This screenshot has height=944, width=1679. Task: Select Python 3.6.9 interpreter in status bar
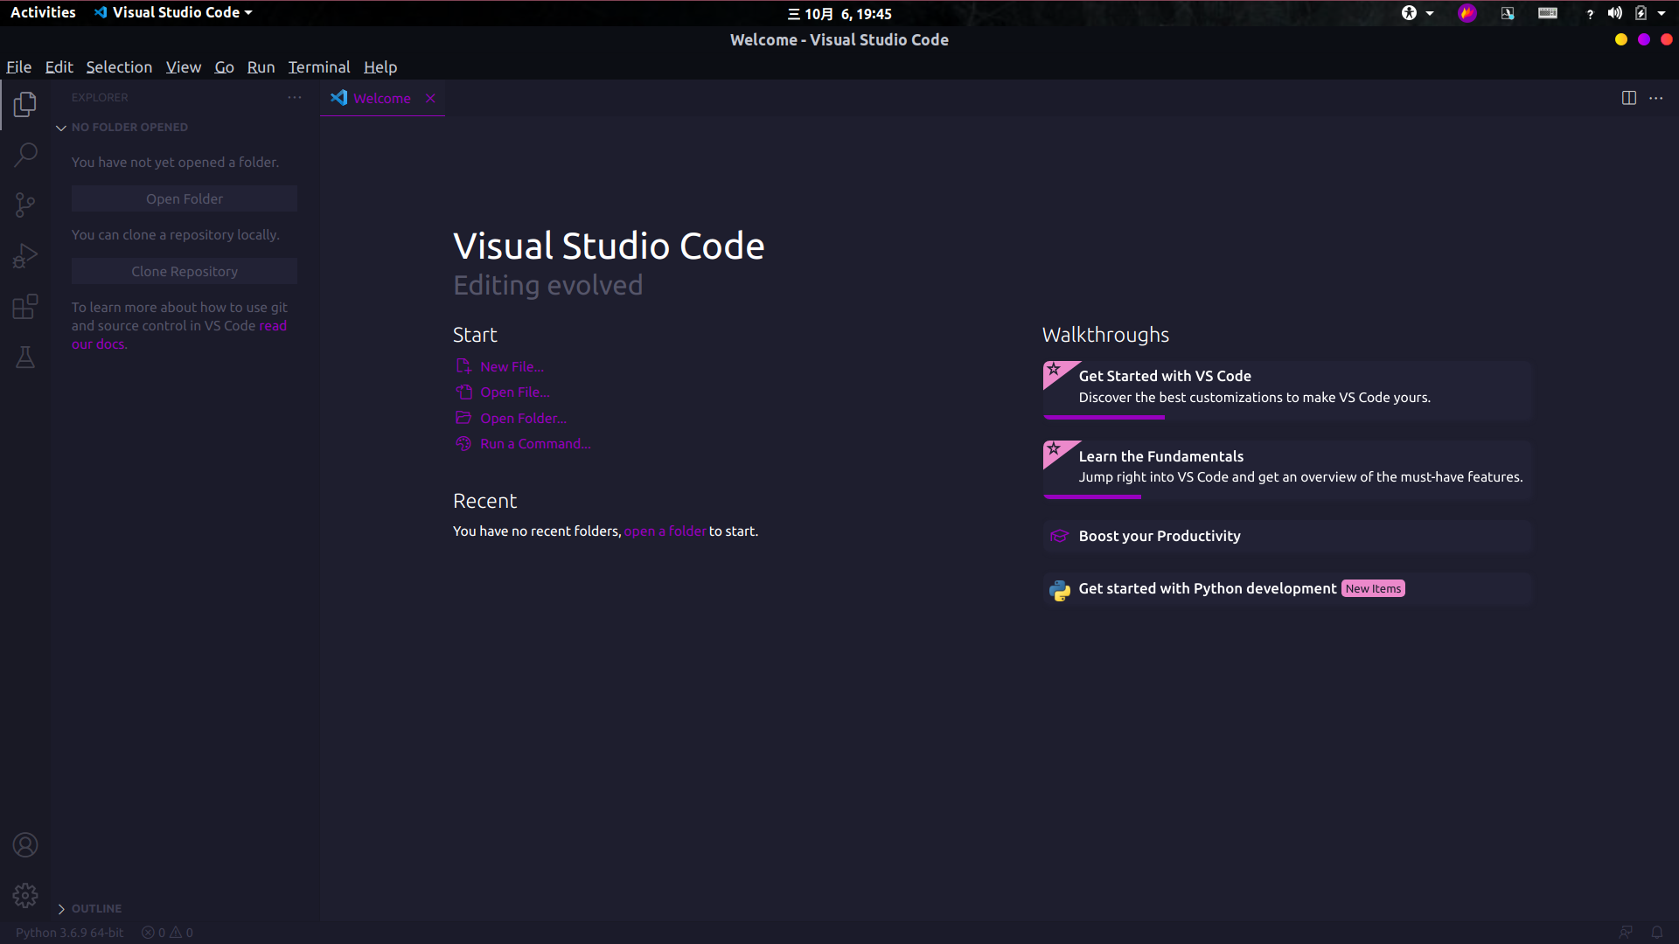pyautogui.click(x=69, y=933)
